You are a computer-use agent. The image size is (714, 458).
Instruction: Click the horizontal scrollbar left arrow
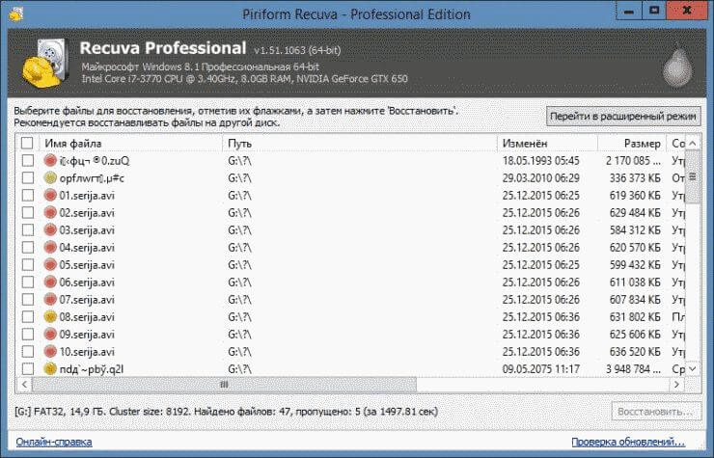tap(24, 385)
